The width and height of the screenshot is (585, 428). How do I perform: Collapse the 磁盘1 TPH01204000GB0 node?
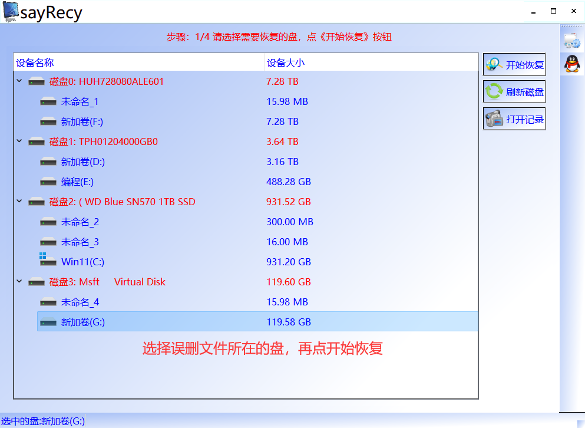[x=19, y=141]
